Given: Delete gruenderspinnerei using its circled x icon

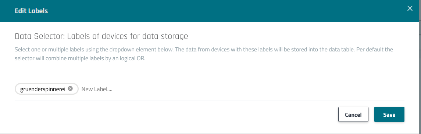Looking at the screenshot, I should click(70, 89).
